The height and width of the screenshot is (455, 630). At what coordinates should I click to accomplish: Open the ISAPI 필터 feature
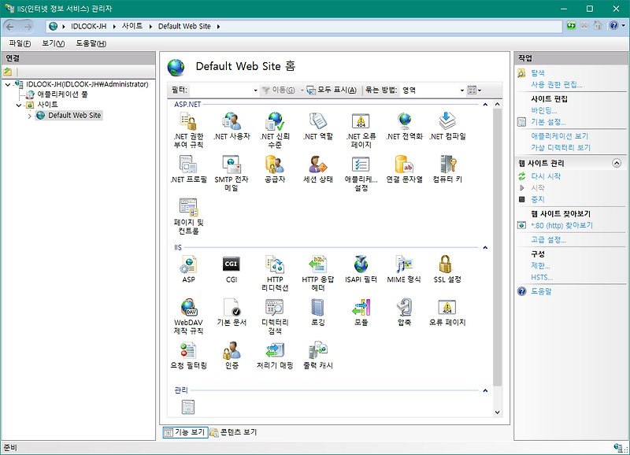click(x=361, y=268)
